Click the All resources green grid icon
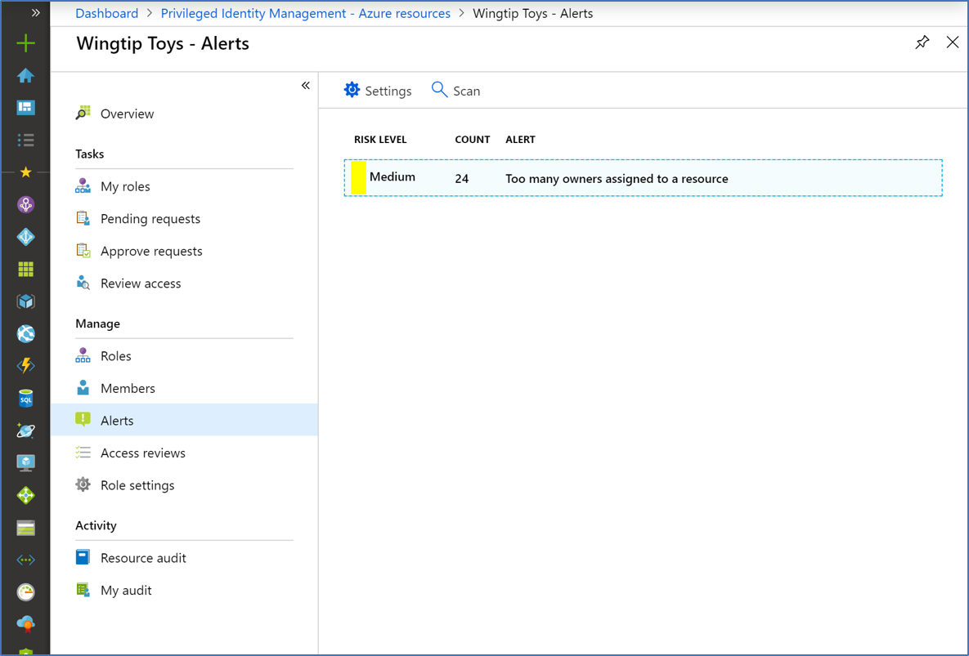 [25, 269]
